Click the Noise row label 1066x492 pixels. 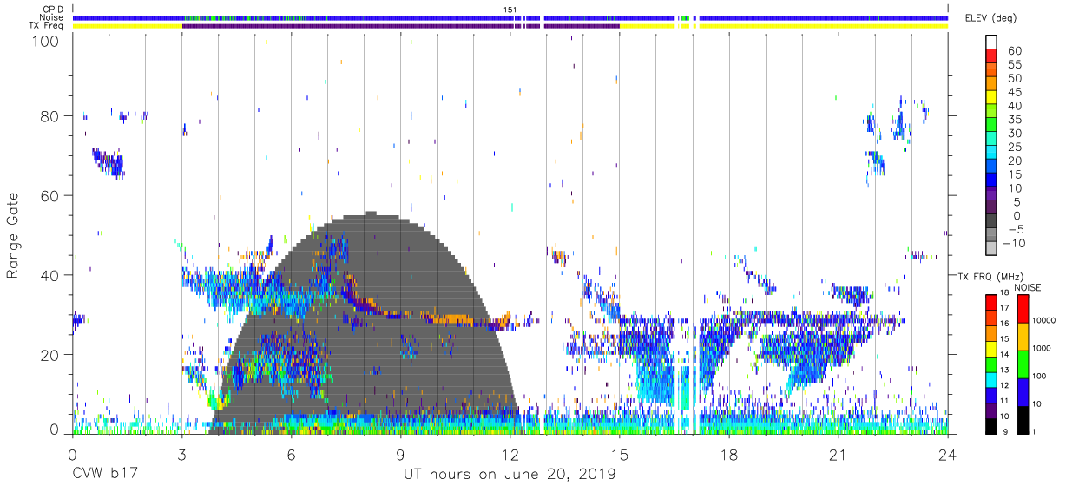click(51, 17)
